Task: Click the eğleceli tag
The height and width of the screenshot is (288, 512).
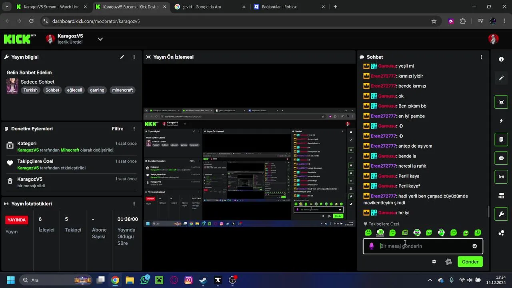Action: (x=74, y=90)
